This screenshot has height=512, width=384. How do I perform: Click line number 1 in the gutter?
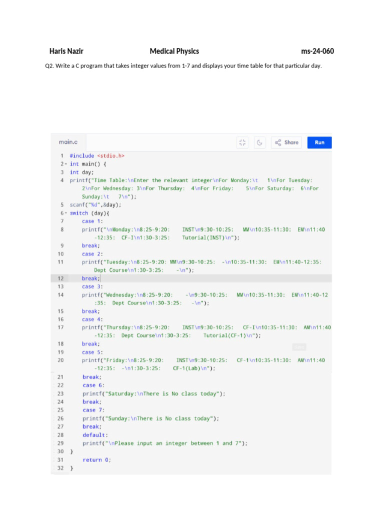61,156
